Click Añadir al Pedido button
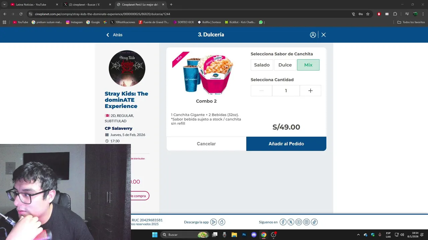The image size is (428, 240). (x=286, y=144)
